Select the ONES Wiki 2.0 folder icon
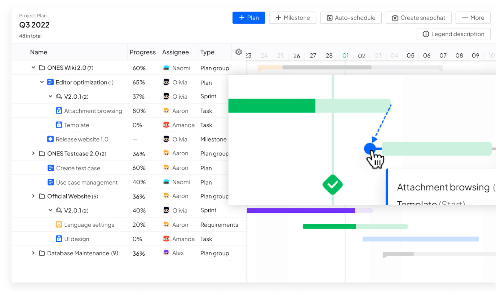Viewport: 496px width, 295px height. (42, 68)
